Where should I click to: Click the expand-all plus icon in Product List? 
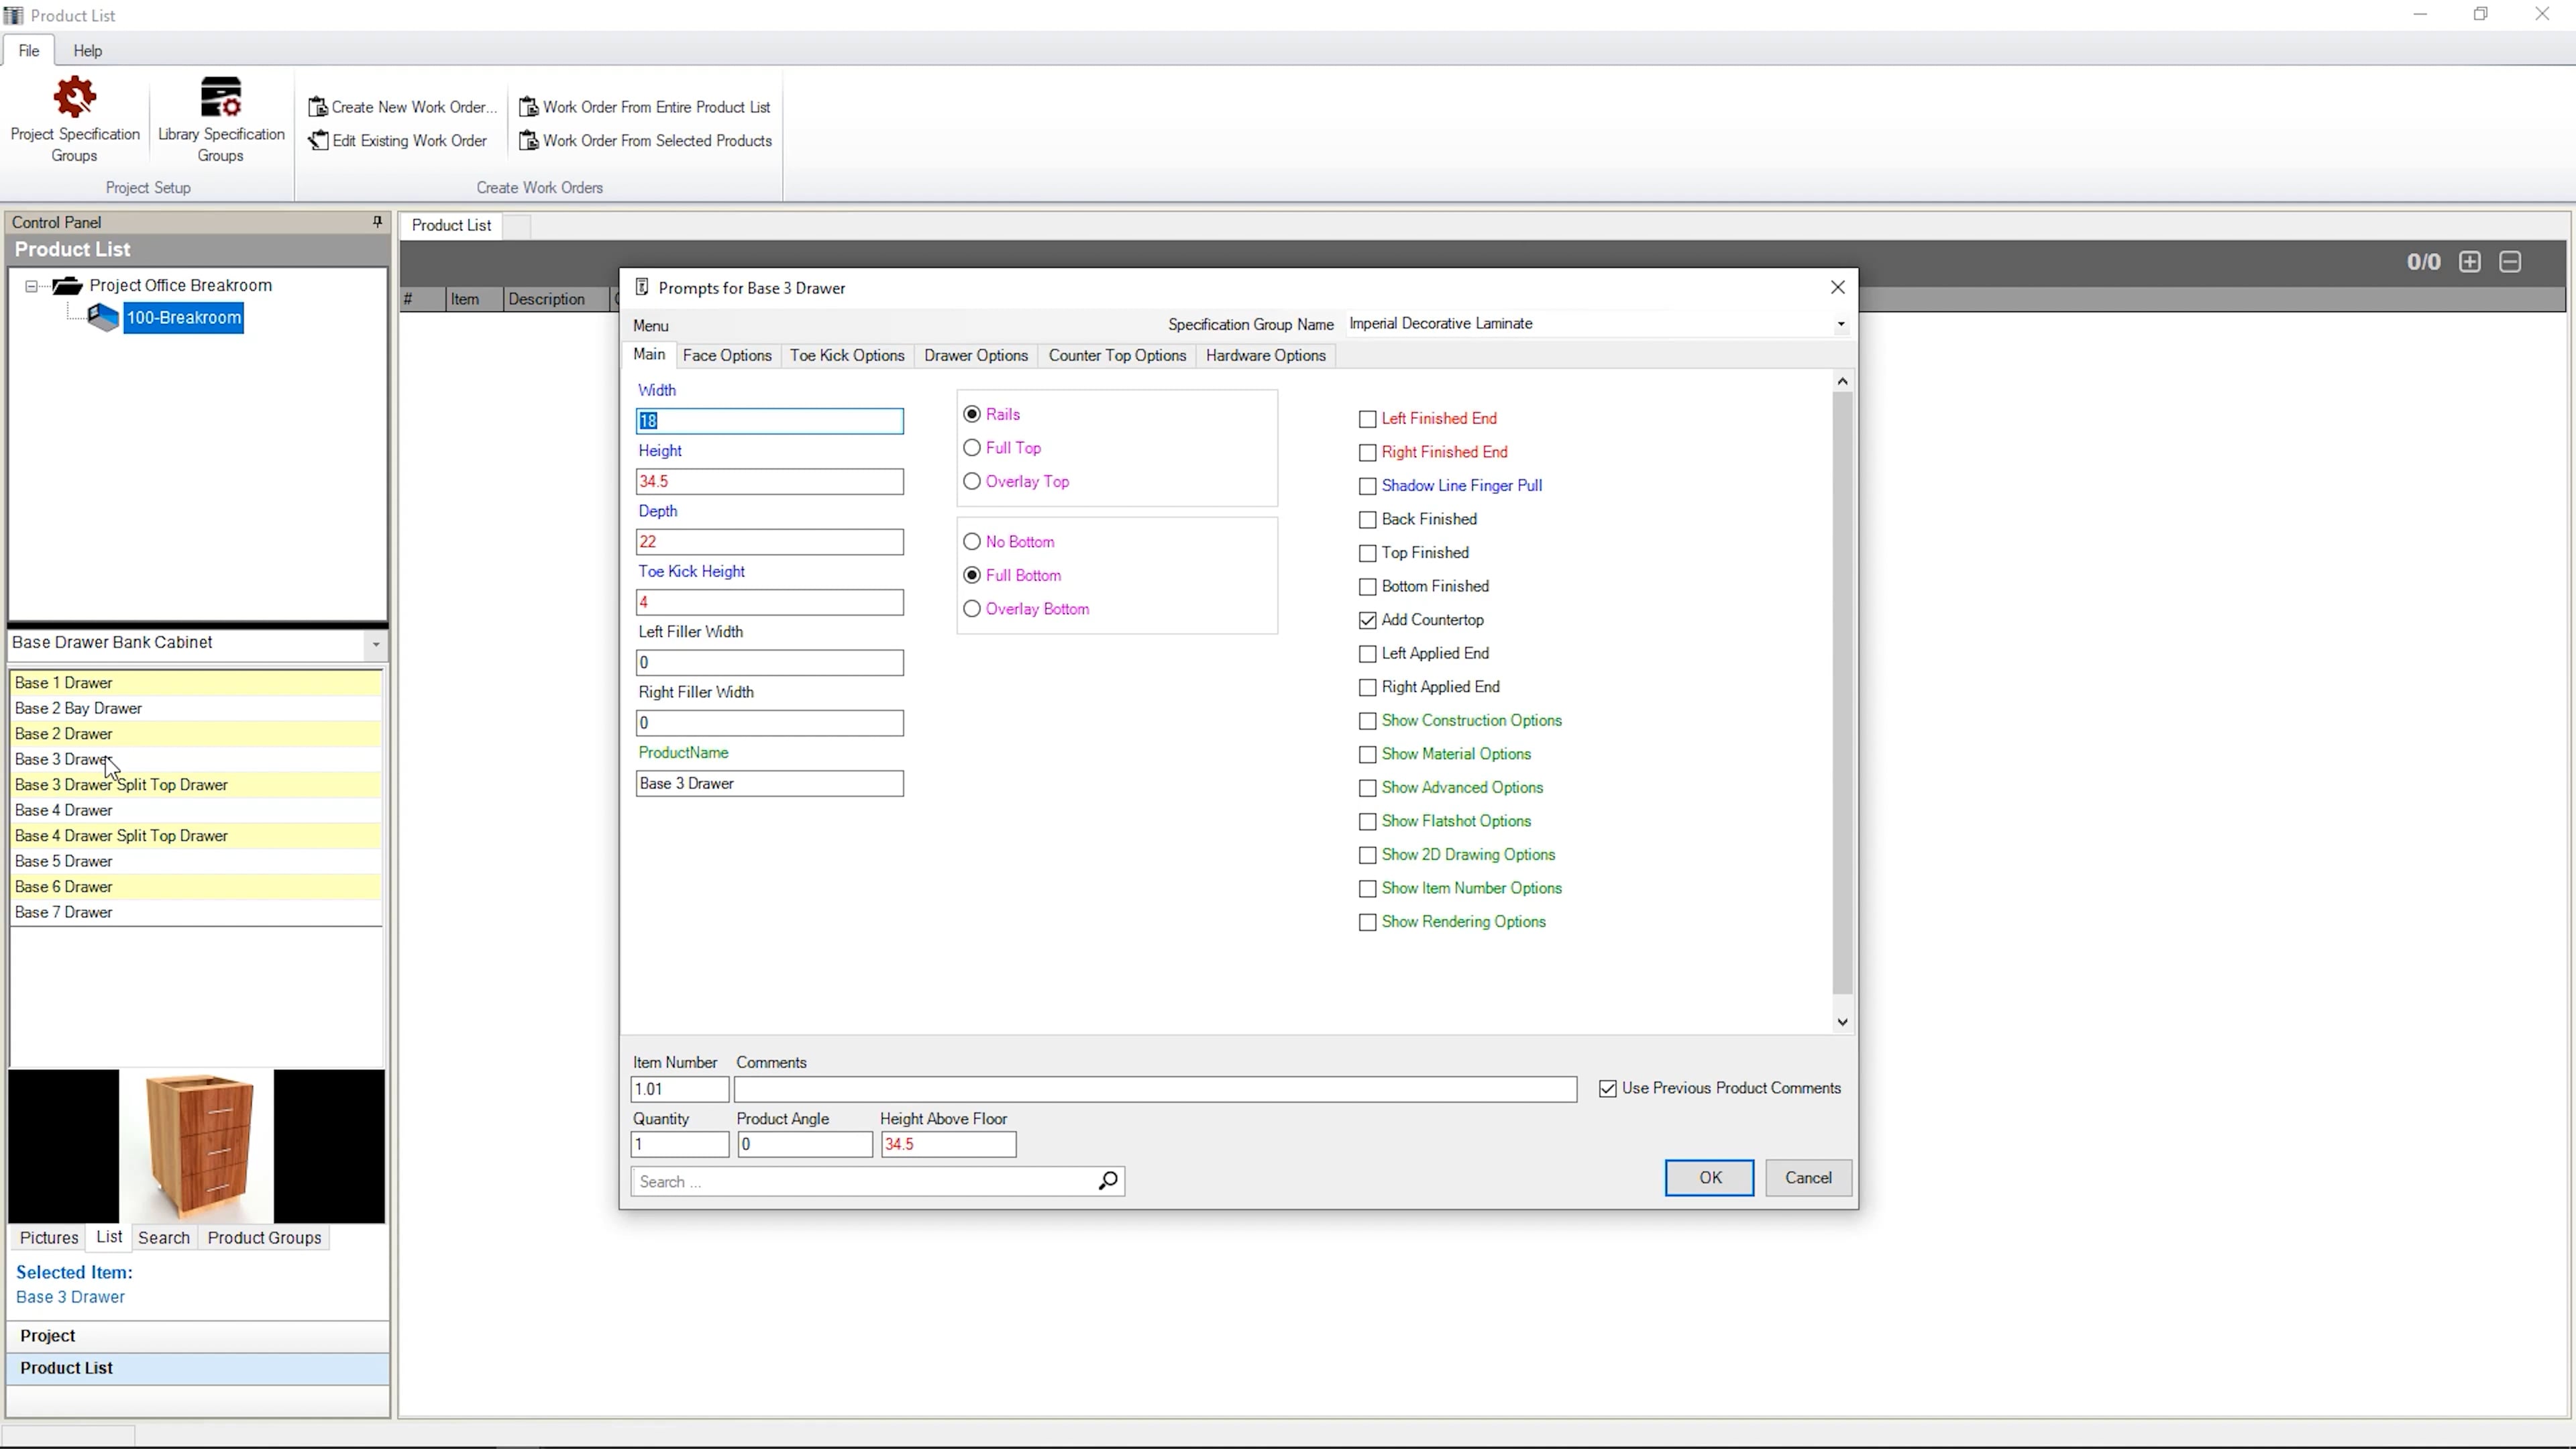pyautogui.click(x=2470, y=262)
